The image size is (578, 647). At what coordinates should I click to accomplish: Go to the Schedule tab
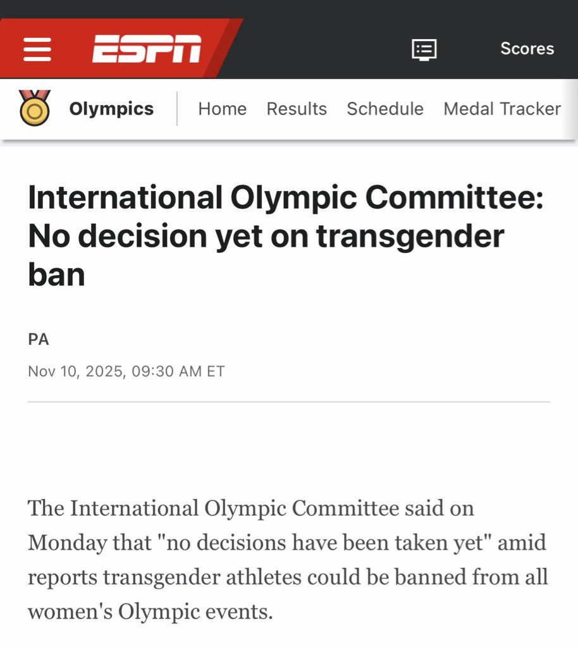coord(385,109)
